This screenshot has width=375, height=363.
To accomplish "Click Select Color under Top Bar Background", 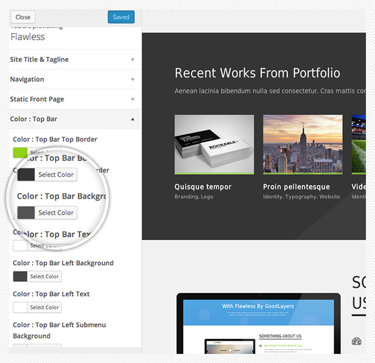I will click(x=56, y=213).
